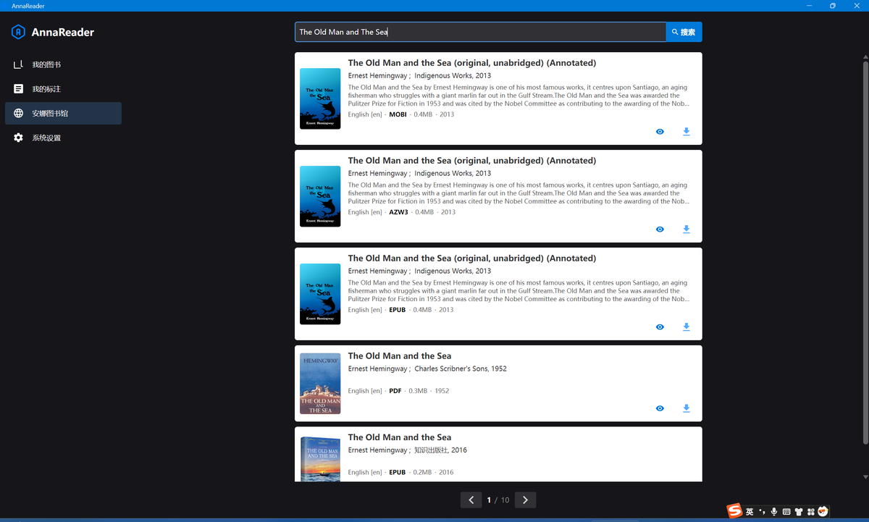869x522 pixels.
Task: Click the Sogou microphone voice input icon
Action: point(774,512)
